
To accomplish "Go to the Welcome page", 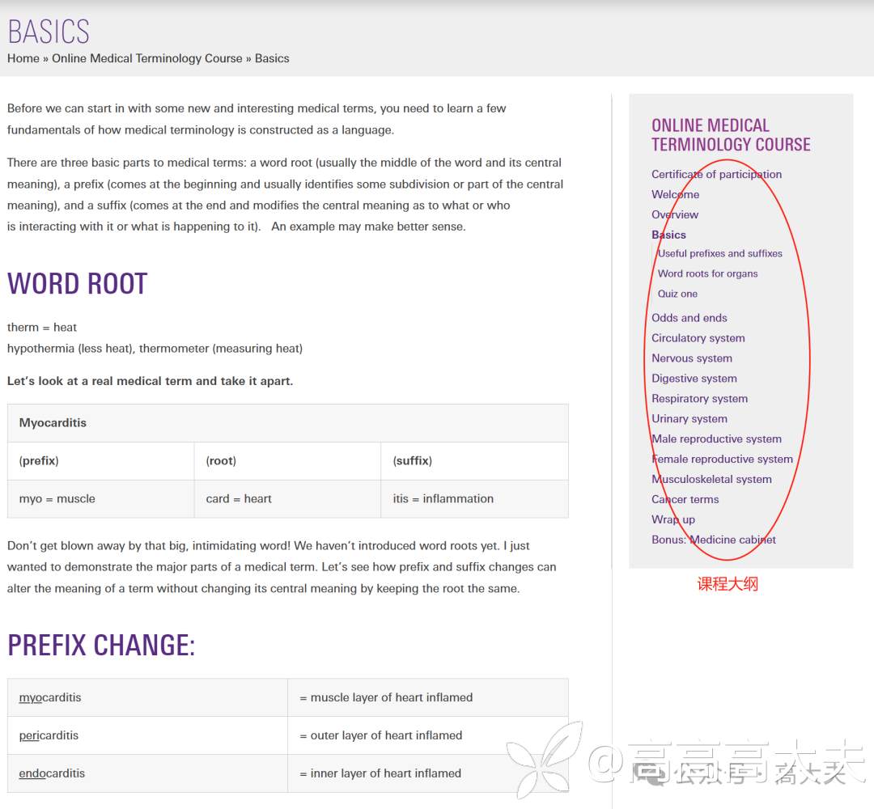I will click(675, 194).
